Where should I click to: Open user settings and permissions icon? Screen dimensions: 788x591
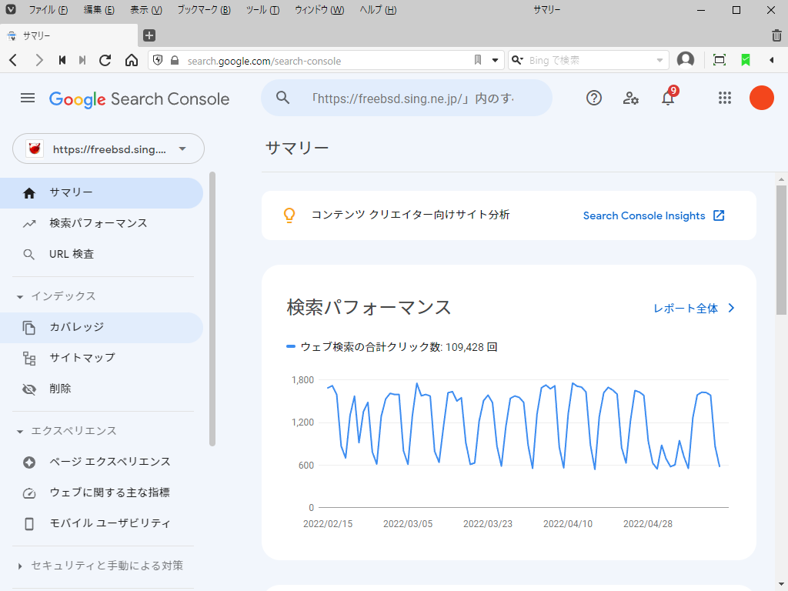pos(631,98)
